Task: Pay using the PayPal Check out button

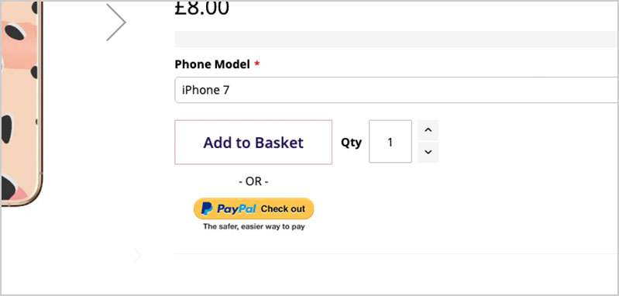Action: (253, 208)
